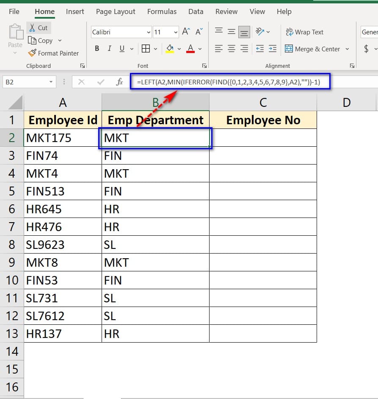The height and width of the screenshot is (399, 378).
Task: Select cell A5 containing FIN513
Action: tap(63, 191)
